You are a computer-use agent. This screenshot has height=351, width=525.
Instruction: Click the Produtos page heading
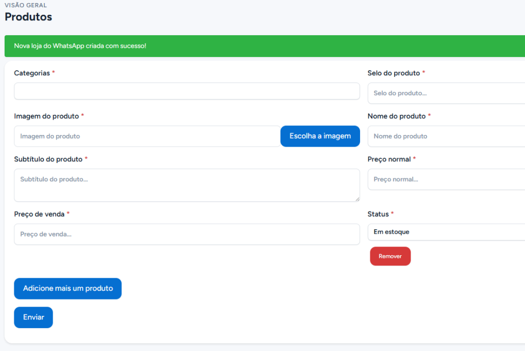29,17
